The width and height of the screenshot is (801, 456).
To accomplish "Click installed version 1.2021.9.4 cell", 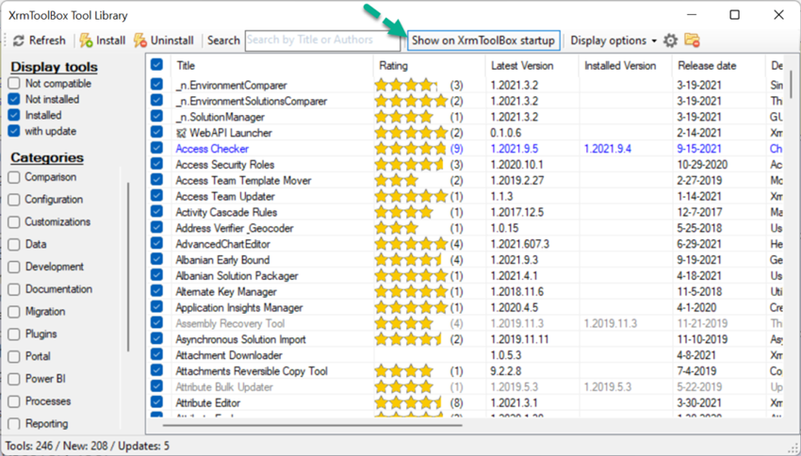I will (x=608, y=149).
